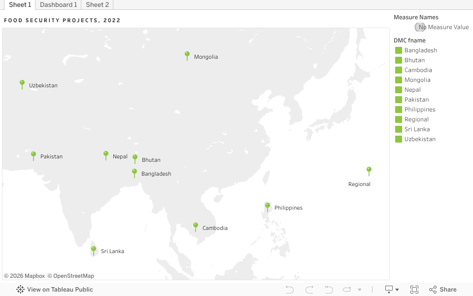
Task: Click the Pakistan map label
Action: pyautogui.click(x=51, y=156)
